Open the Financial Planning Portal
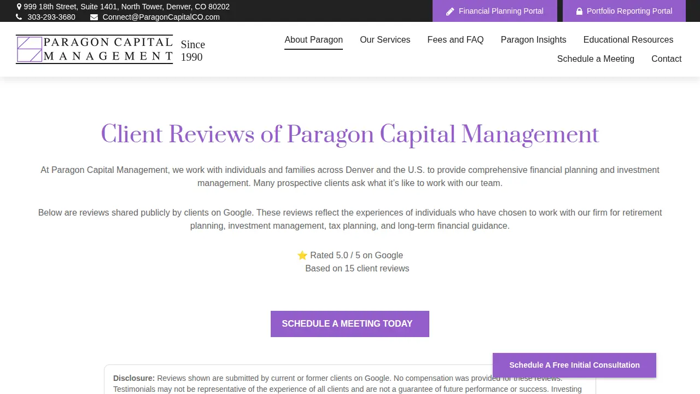700x394 pixels. pyautogui.click(x=495, y=11)
